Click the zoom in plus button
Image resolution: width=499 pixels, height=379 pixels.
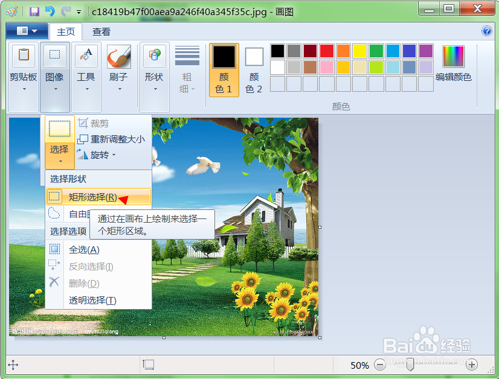(472, 365)
